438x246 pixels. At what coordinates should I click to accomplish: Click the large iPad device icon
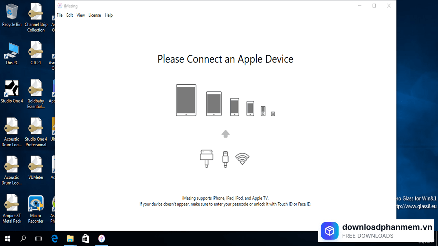pos(186,100)
